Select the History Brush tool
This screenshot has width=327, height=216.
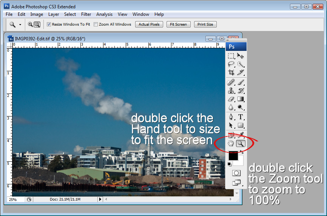tap(241, 90)
